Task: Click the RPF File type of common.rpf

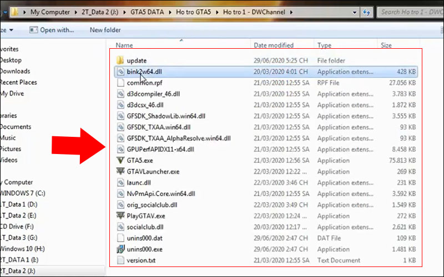Action: 328,83
